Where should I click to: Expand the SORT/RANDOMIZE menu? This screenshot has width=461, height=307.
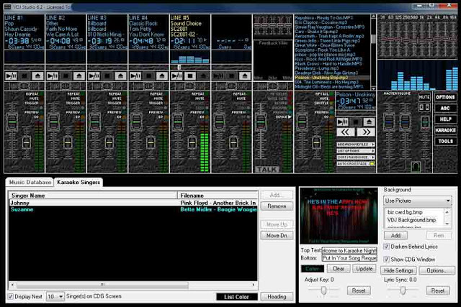click(x=356, y=157)
